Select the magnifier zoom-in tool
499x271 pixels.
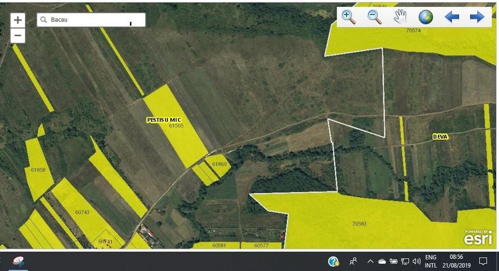348,17
